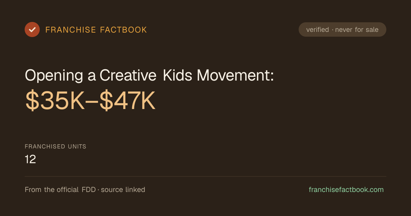The height and width of the screenshot is (216, 411).
Task: Select the word verified in the badge
Action: point(317,29)
